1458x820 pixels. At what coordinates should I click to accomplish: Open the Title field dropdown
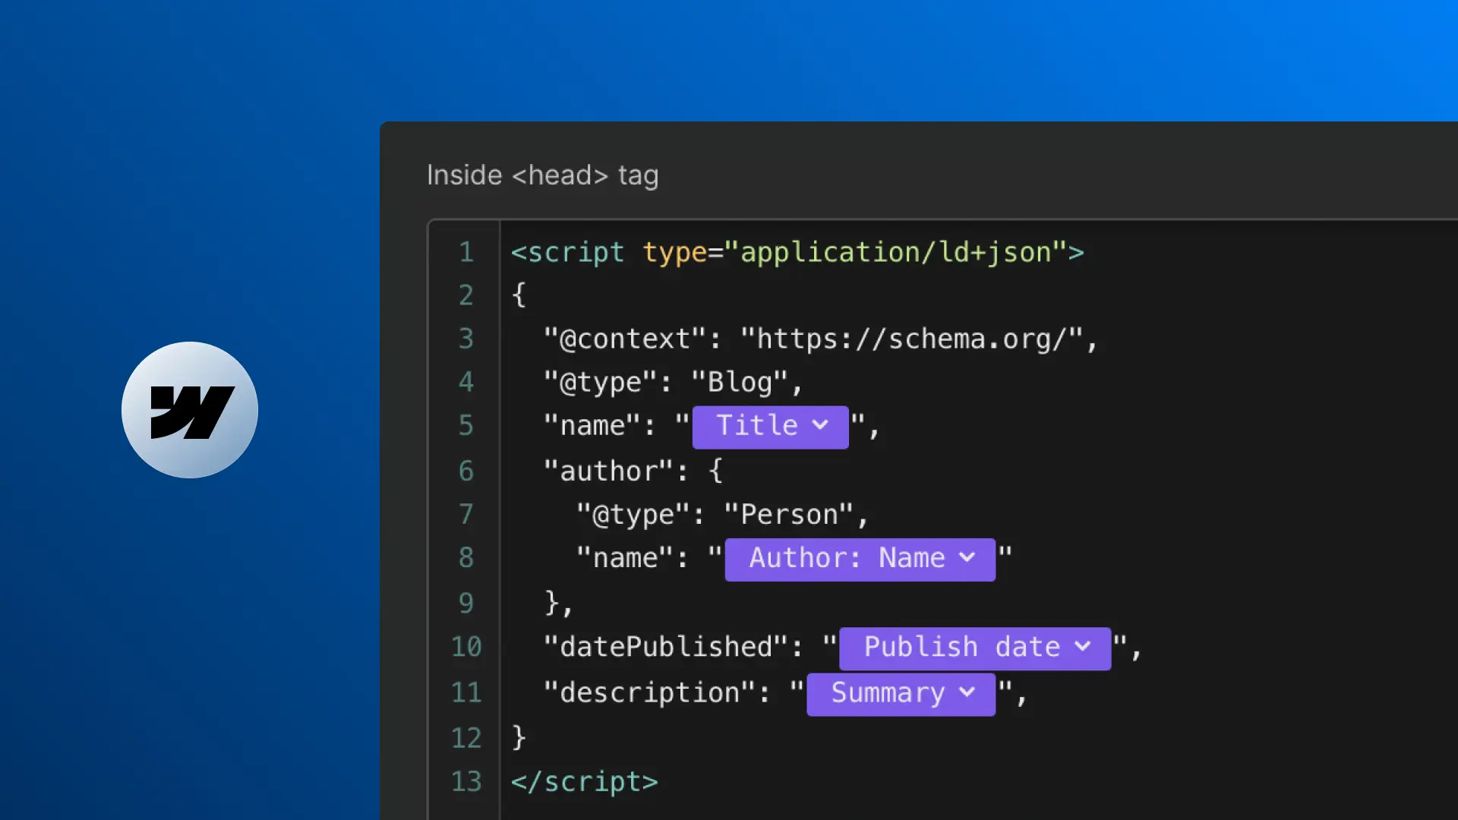click(771, 427)
